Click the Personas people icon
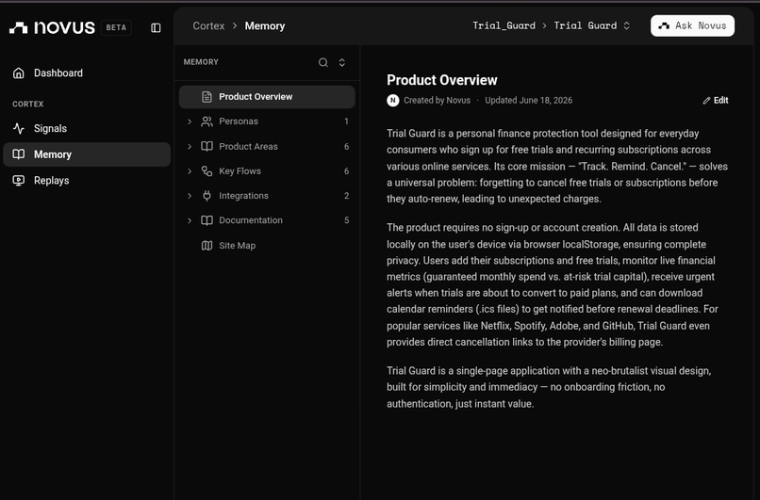760x500 pixels. [207, 121]
